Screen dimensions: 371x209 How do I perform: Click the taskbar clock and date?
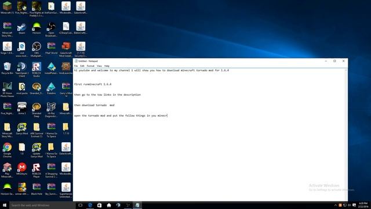363,205
